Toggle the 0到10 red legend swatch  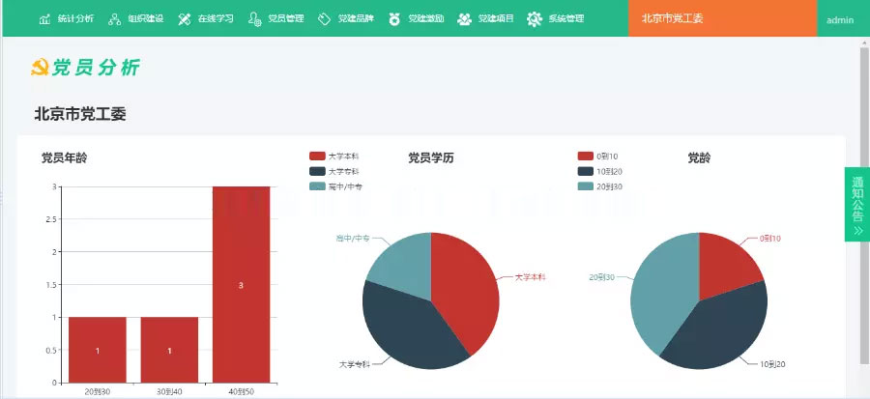click(586, 157)
